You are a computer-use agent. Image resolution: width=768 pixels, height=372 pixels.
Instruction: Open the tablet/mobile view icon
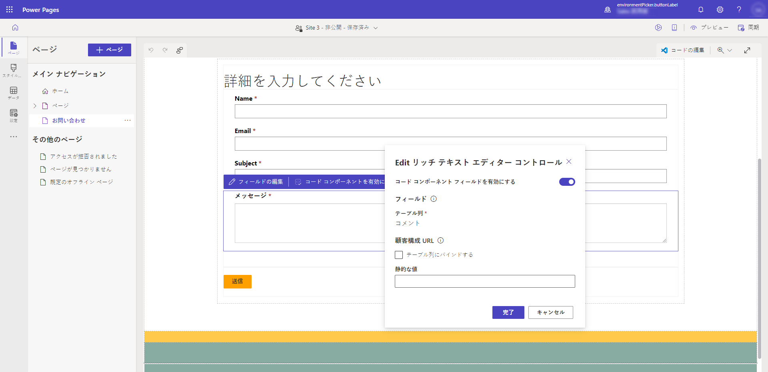674,28
